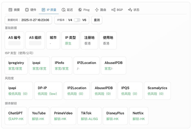Screen dimensions: 192x130
Task: Click Netflix 解锁-HK card
Action: point(139,116)
